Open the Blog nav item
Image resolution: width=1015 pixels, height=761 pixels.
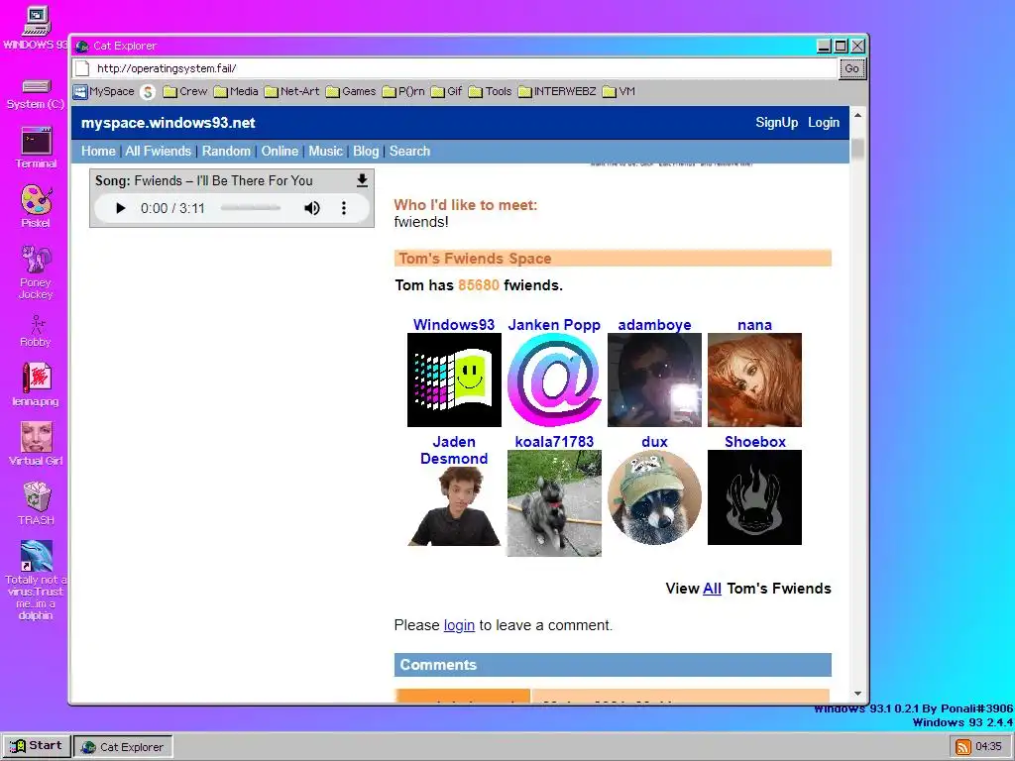[x=366, y=152]
